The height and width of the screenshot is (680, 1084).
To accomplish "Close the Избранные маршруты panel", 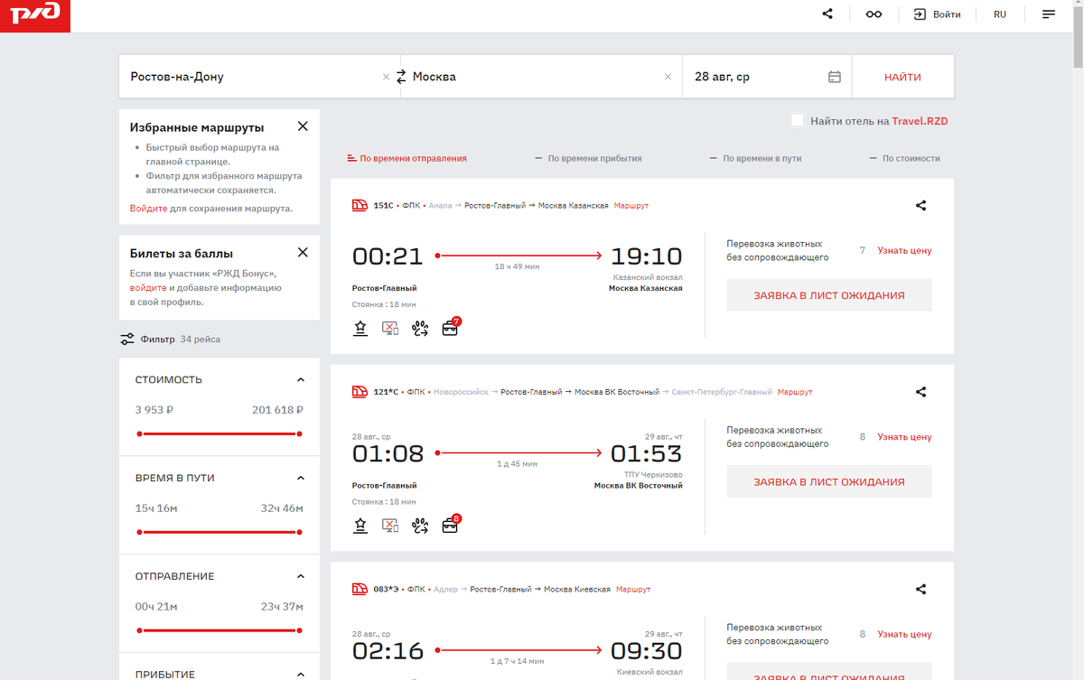I will point(303,126).
